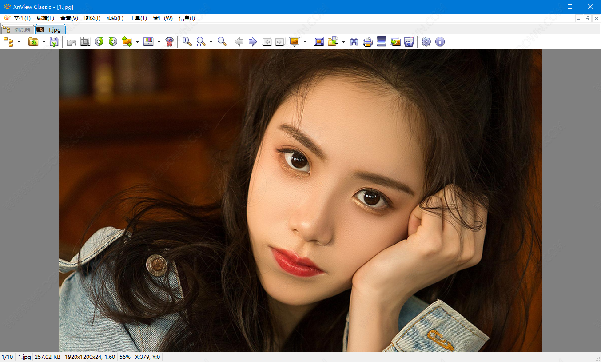This screenshot has height=362, width=601.
Task: Close the inner 1.jpg document window
Action: pos(596,18)
